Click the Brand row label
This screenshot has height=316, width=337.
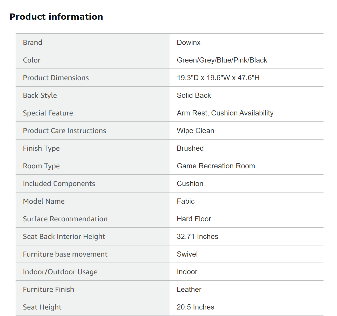[x=32, y=43]
